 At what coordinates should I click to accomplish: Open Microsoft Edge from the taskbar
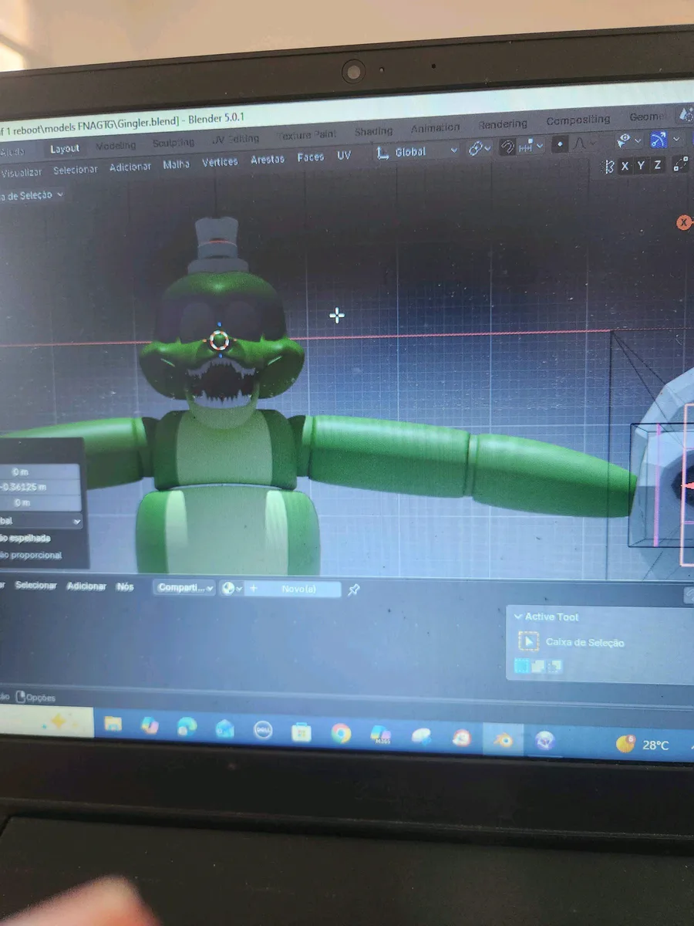pyautogui.click(x=187, y=727)
